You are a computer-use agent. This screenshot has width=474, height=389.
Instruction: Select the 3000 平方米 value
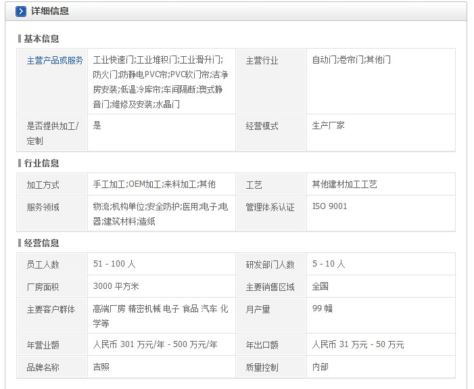click(x=116, y=286)
